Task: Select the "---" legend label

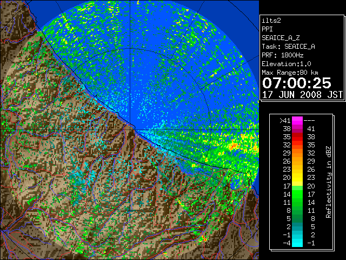Action: click(309, 121)
